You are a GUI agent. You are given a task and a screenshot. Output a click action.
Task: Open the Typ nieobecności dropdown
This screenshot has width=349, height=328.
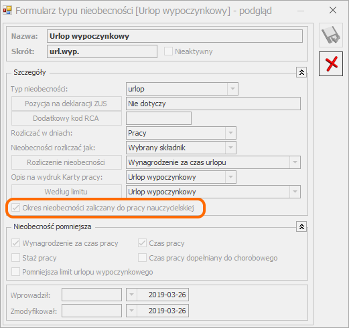pos(232,89)
